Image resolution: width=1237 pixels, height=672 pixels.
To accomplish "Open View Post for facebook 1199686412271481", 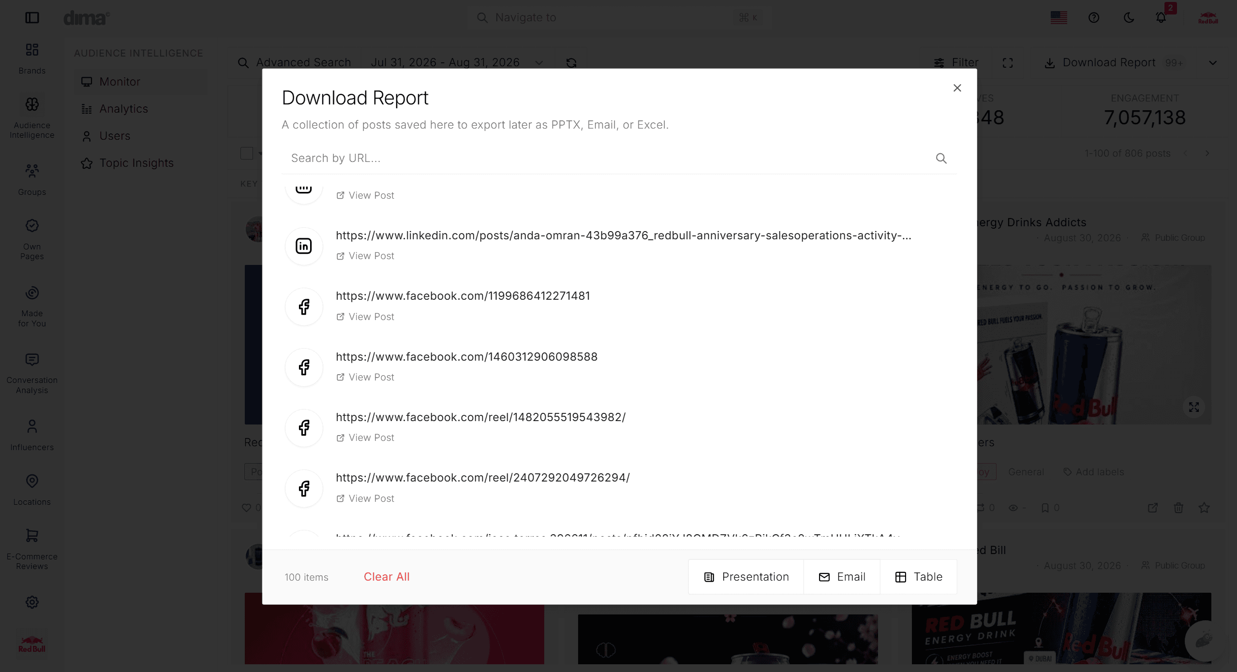I will click(x=365, y=317).
